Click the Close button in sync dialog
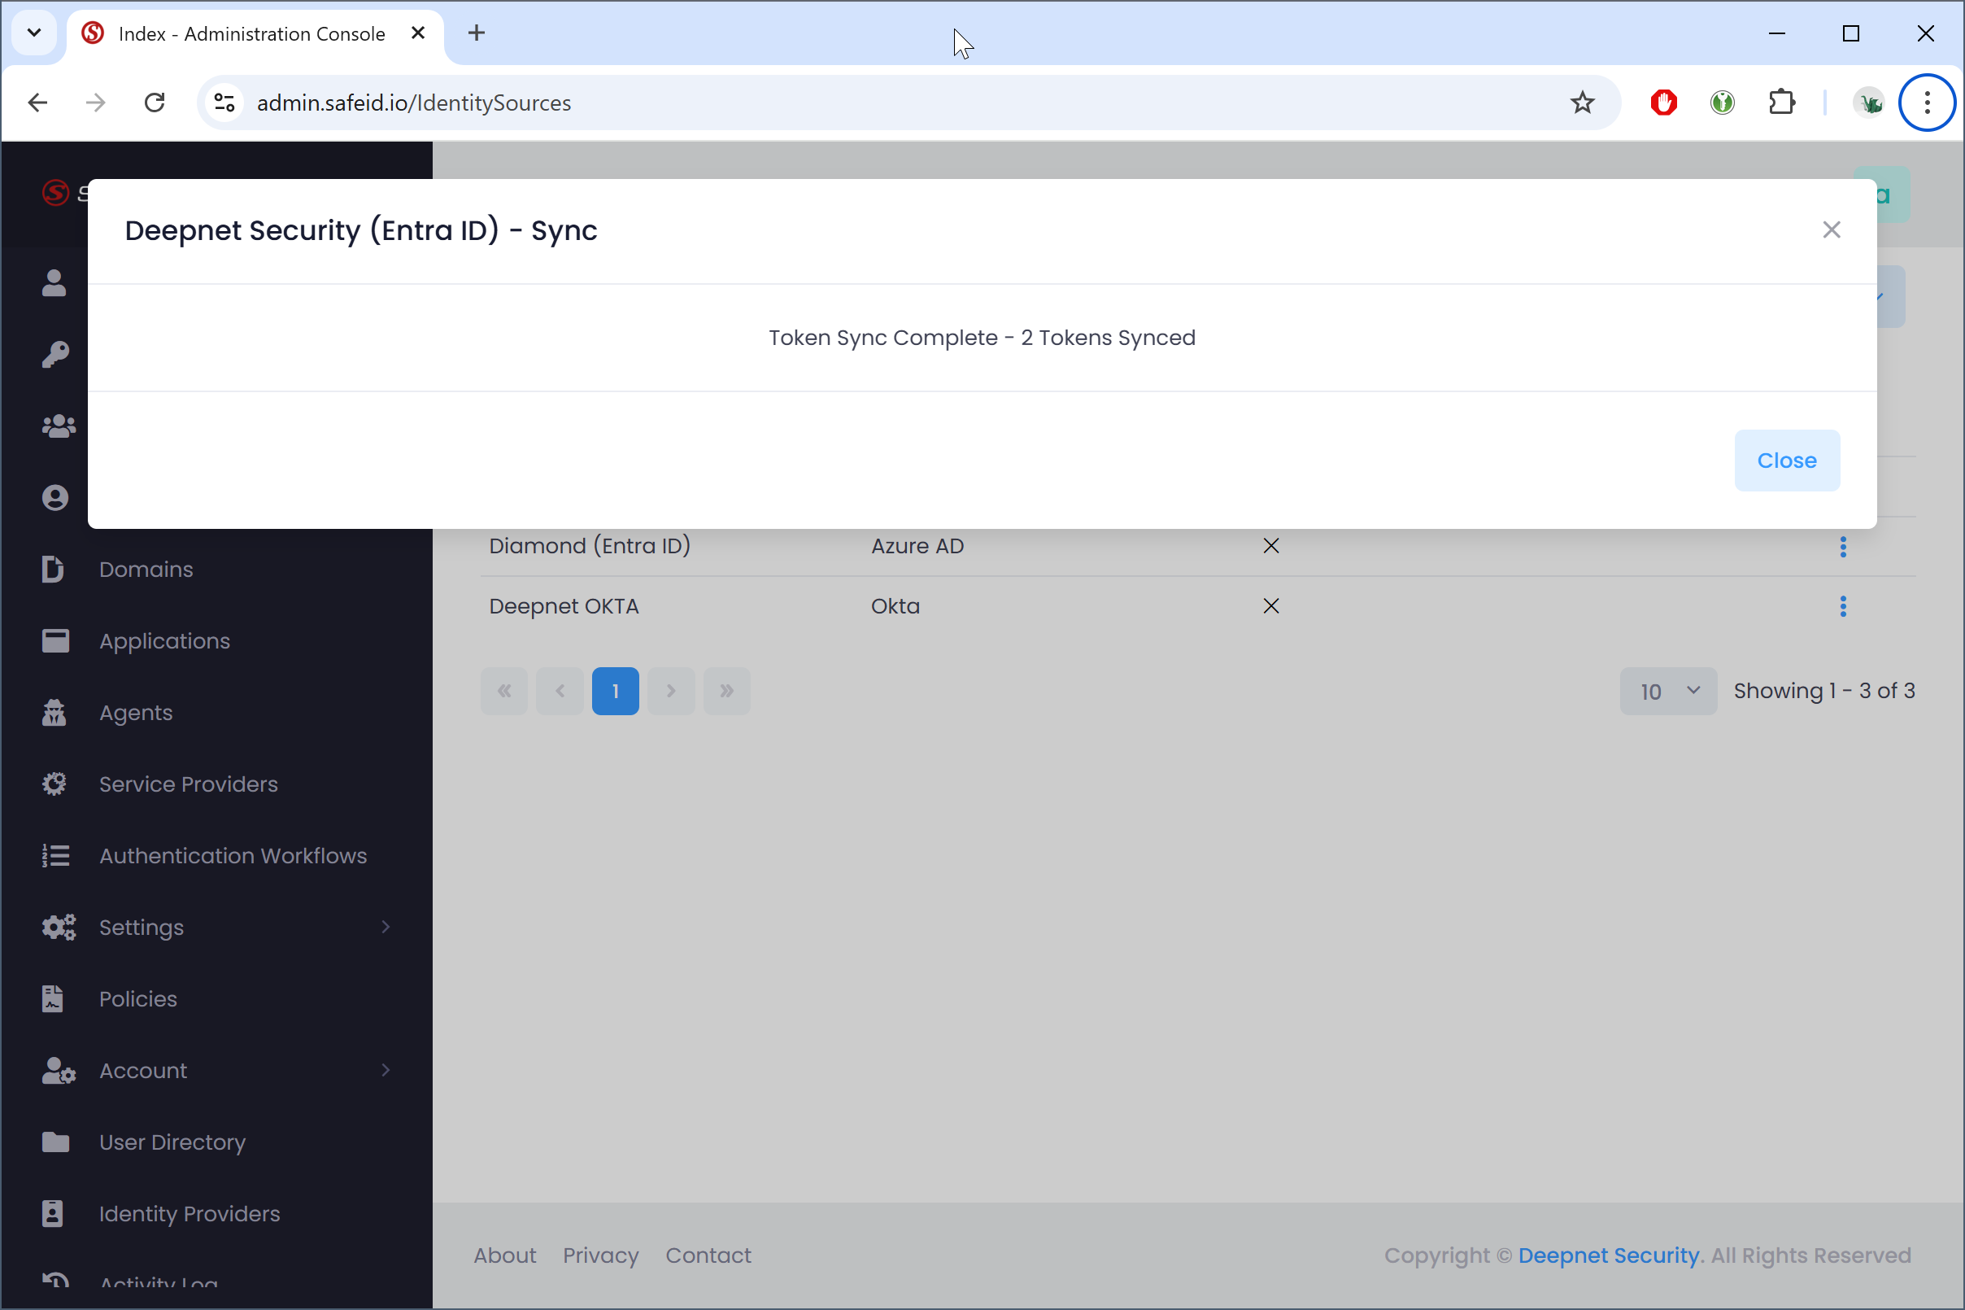 tap(1785, 461)
